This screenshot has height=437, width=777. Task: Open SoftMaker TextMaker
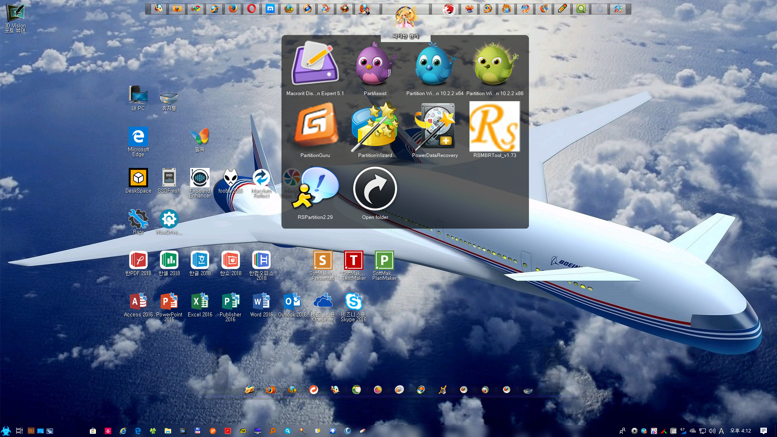tap(353, 265)
